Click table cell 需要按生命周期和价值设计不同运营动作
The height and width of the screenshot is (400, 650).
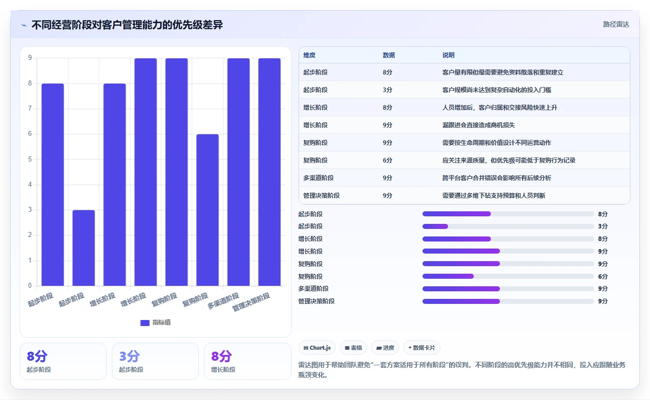pyautogui.click(x=496, y=143)
